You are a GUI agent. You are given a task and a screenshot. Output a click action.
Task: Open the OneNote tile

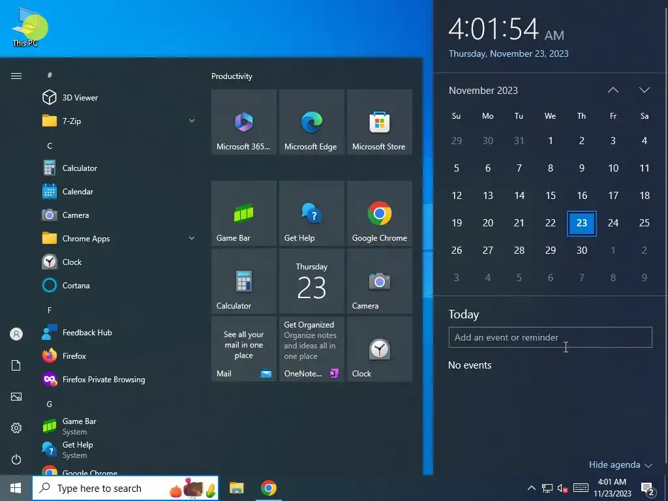311,349
